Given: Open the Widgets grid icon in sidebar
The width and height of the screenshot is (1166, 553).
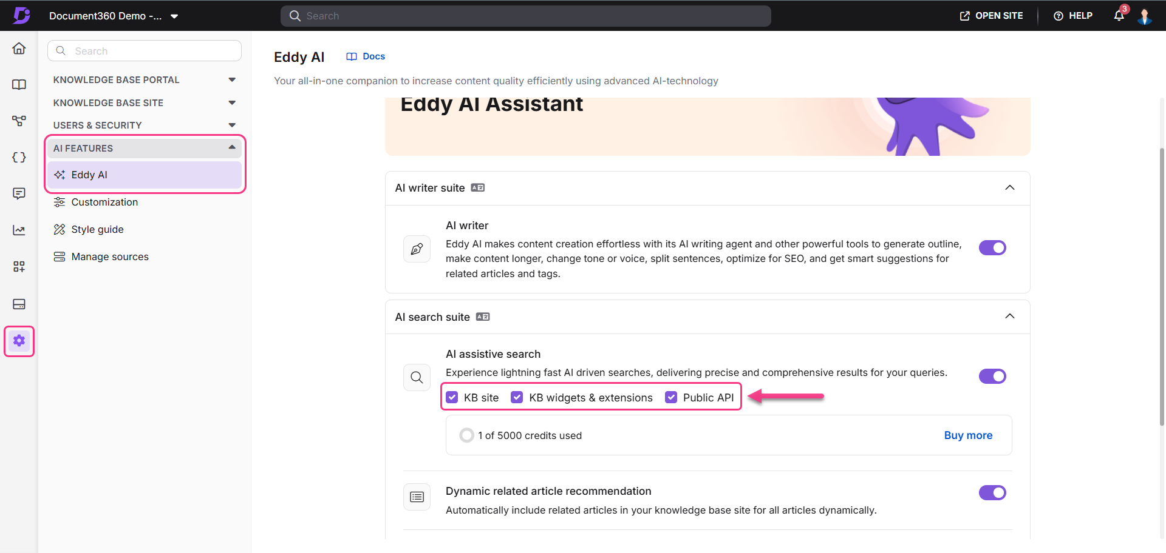Looking at the screenshot, I should [x=19, y=267].
